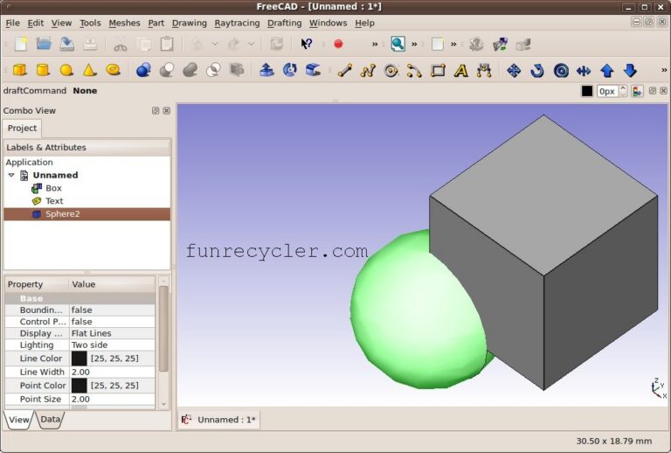The image size is (671, 453).
Task: Open the Edit menu
Action: [x=36, y=23]
